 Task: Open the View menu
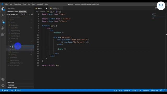pyautogui.click(x=24, y=4)
